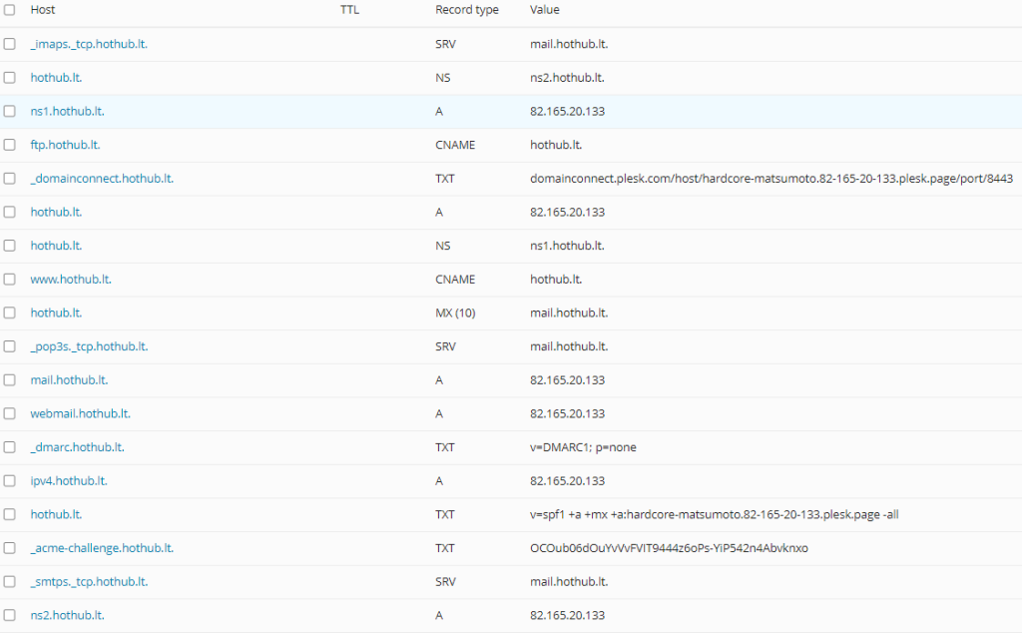Sort by the TTL column header

(349, 10)
